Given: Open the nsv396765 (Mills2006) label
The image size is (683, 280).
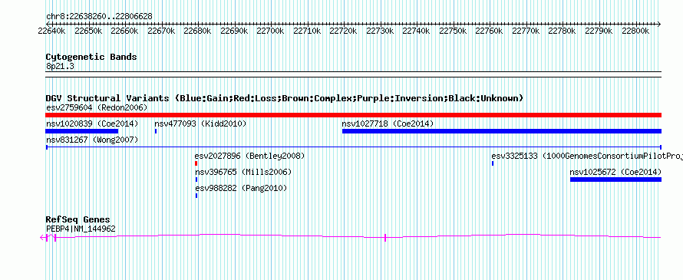Looking at the screenshot, I should [x=243, y=172].
